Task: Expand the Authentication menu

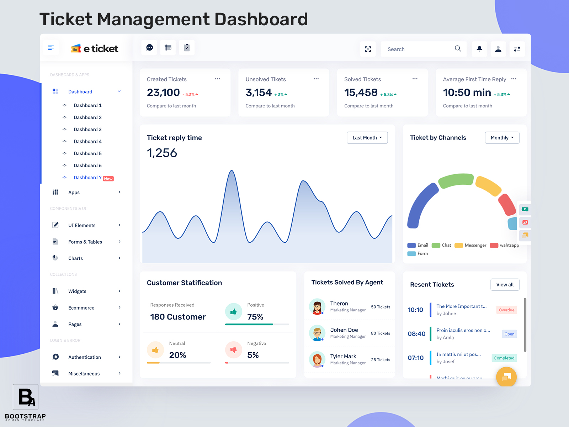Action: (119, 357)
